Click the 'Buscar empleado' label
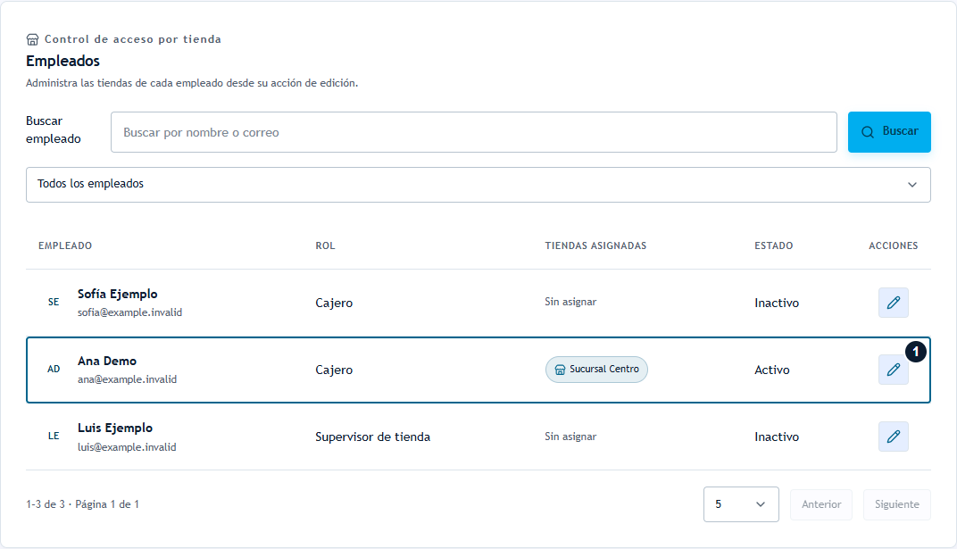 coord(53,130)
